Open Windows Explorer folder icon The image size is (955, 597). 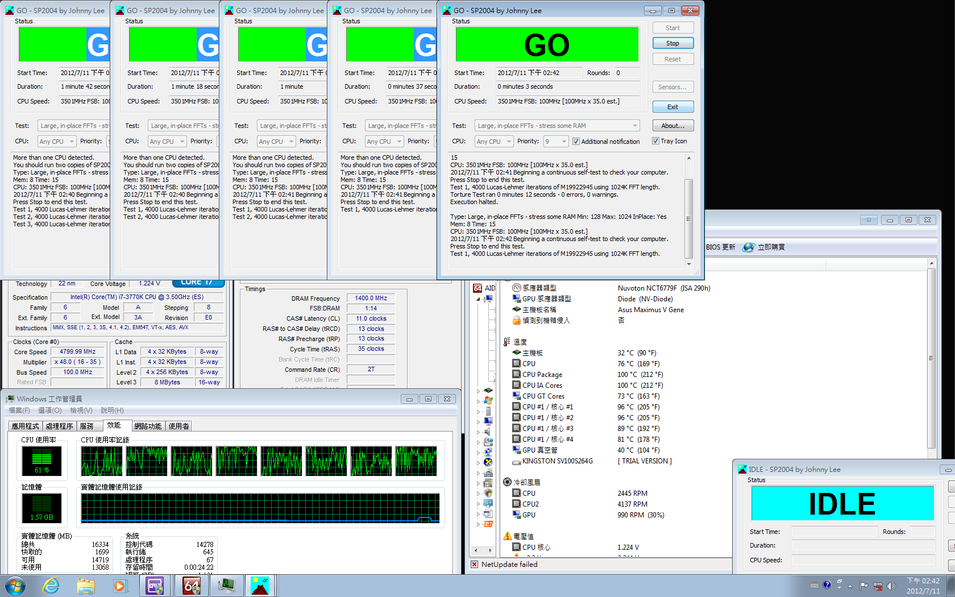tap(86, 585)
